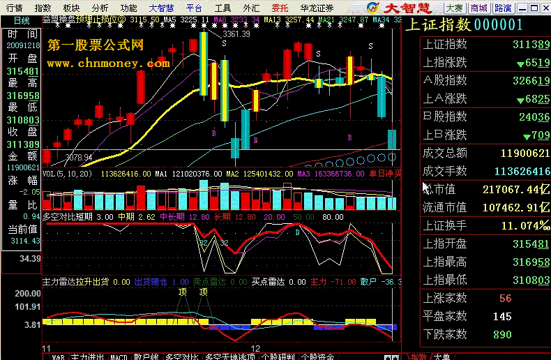The width and height of the screenshot is (551, 360).
Task: Click the 涨幅 -2.05 value
Action: 29,192
